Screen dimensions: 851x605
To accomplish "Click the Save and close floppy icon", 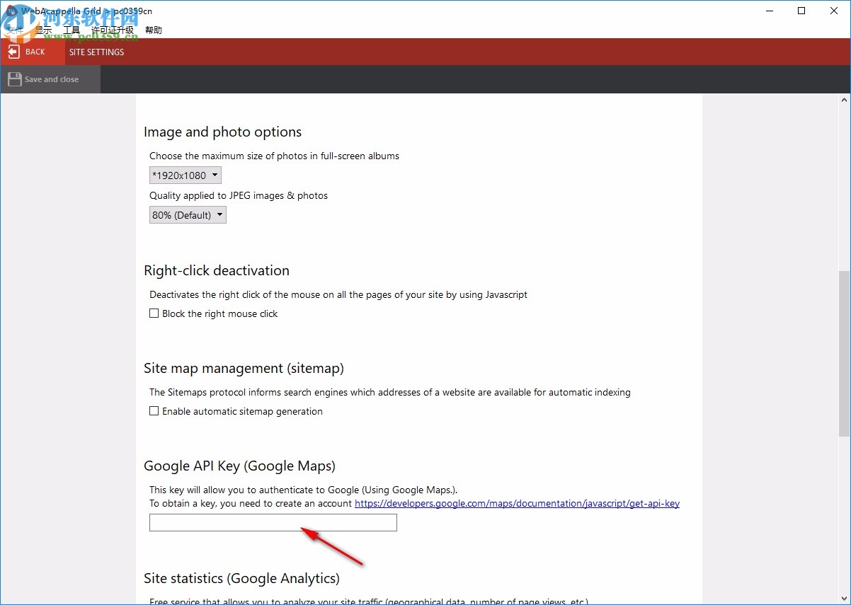I will [14, 79].
